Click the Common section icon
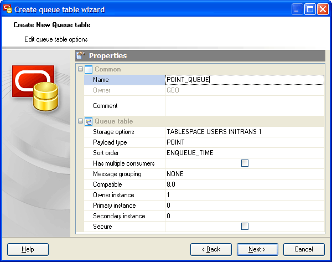Screen dimensions: 332x262 [x=89, y=69]
